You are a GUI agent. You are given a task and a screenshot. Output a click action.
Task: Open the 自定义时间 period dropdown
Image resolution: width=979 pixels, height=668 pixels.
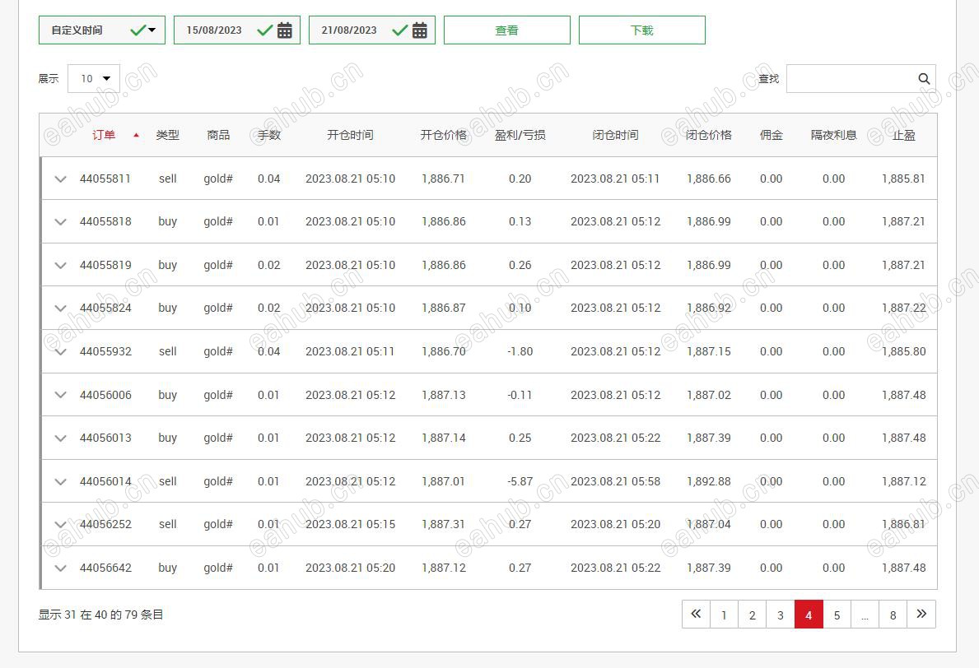pos(102,30)
